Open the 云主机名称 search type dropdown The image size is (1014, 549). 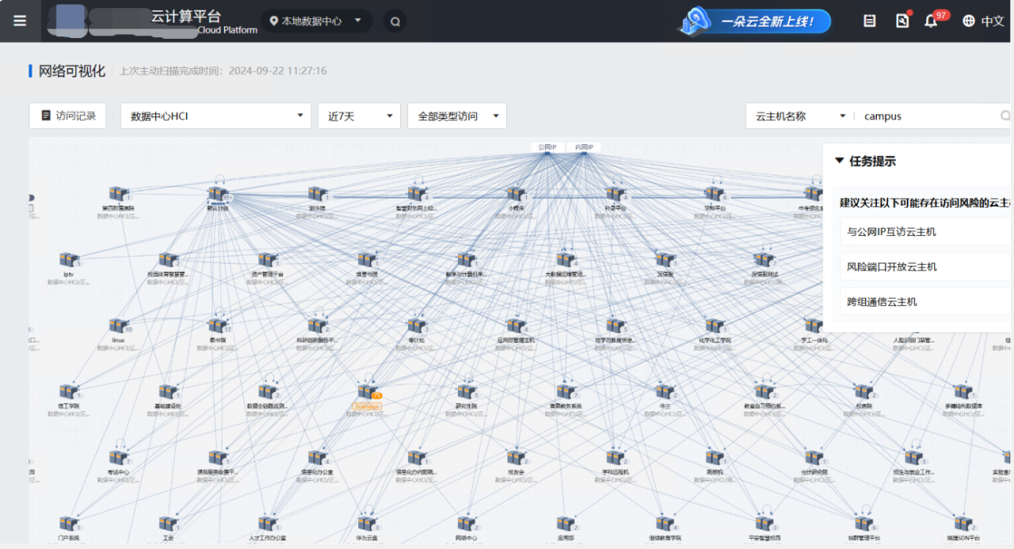coord(800,116)
